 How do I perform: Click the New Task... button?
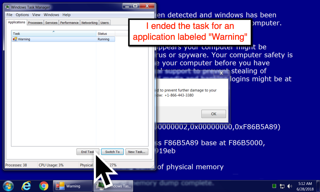[137, 152]
